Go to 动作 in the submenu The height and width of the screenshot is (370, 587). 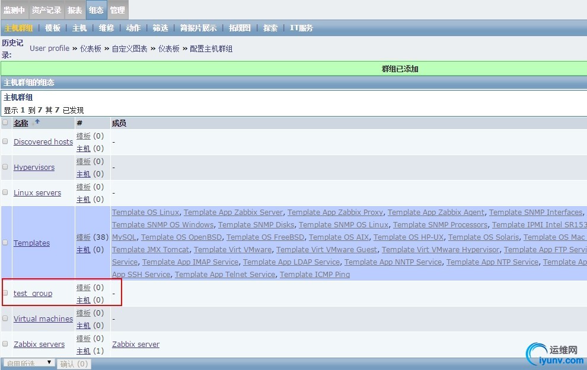[133, 28]
